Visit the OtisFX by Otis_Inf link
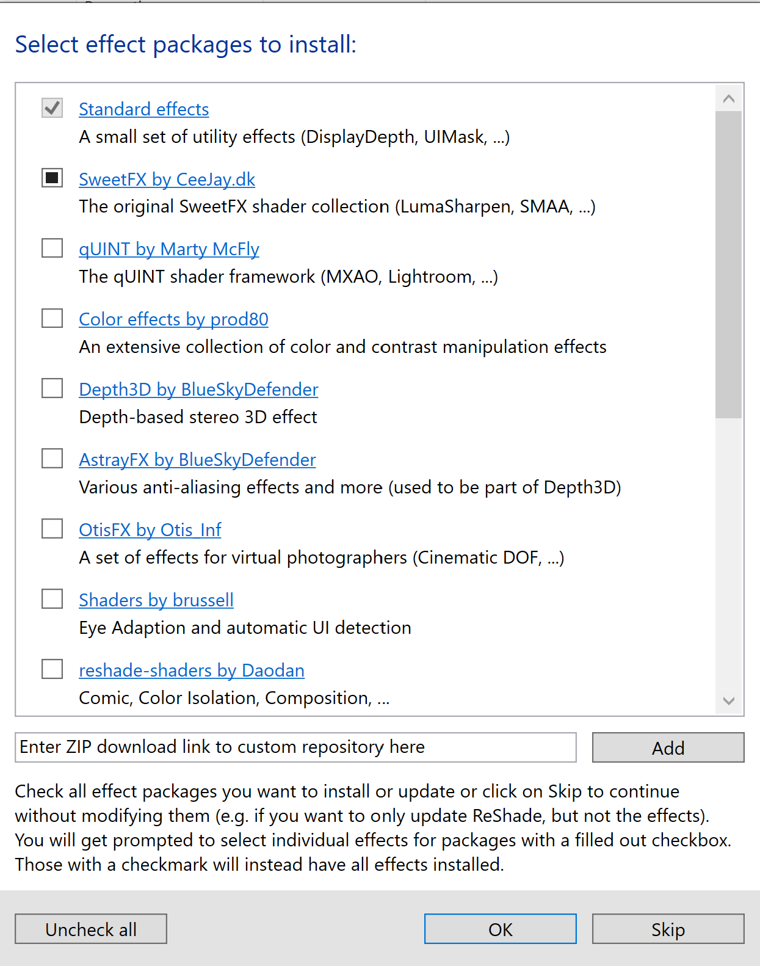The width and height of the screenshot is (760, 966). pyautogui.click(x=150, y=531)
